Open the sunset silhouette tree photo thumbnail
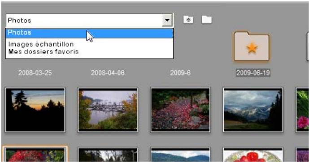 coord(35,110)
